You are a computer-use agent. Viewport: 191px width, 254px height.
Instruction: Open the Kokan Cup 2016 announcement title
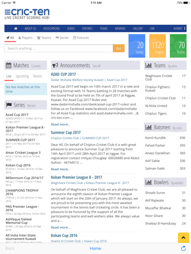pos(64,235)
